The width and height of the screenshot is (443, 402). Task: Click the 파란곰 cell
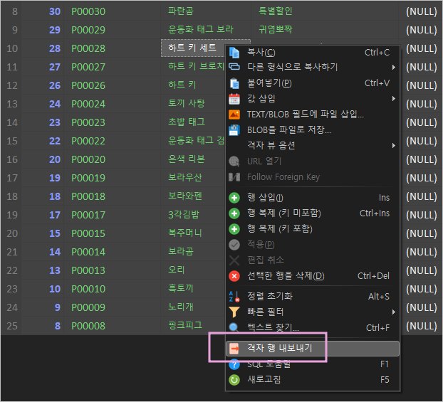pos(206,11)
